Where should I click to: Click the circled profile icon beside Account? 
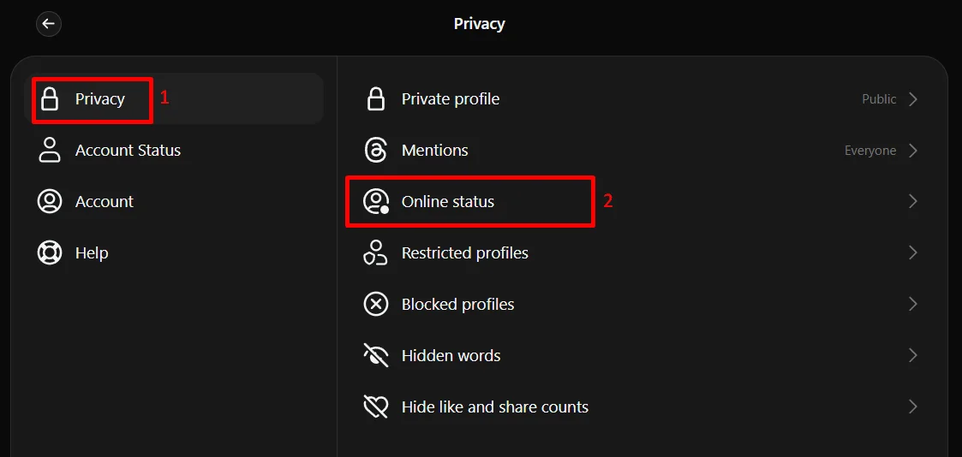tap(49, 202)
